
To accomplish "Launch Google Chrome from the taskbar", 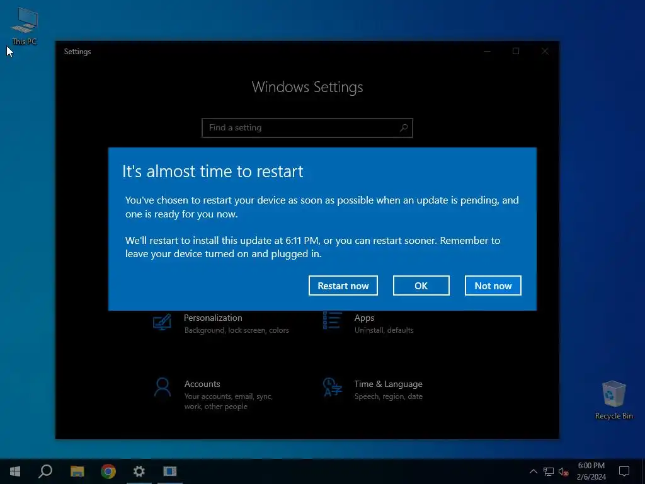I will [108, 471].
